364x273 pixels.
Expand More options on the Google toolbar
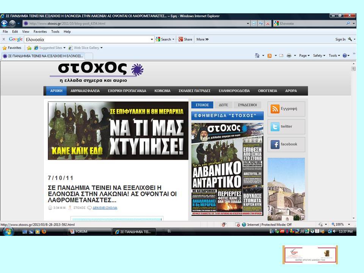point(202,39)
